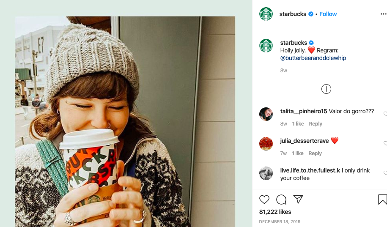The width and height of the screenshot is (387, 227).
Task: Click the photo of the woman drinking coffee
Action: click(x=125, y=122)
